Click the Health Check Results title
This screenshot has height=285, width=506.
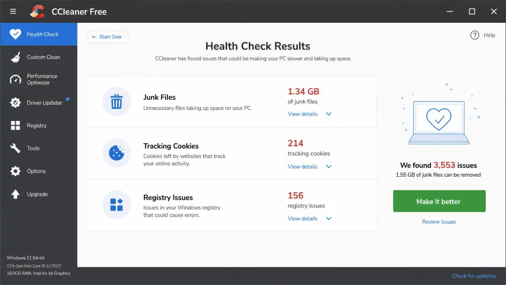point(258,46)
